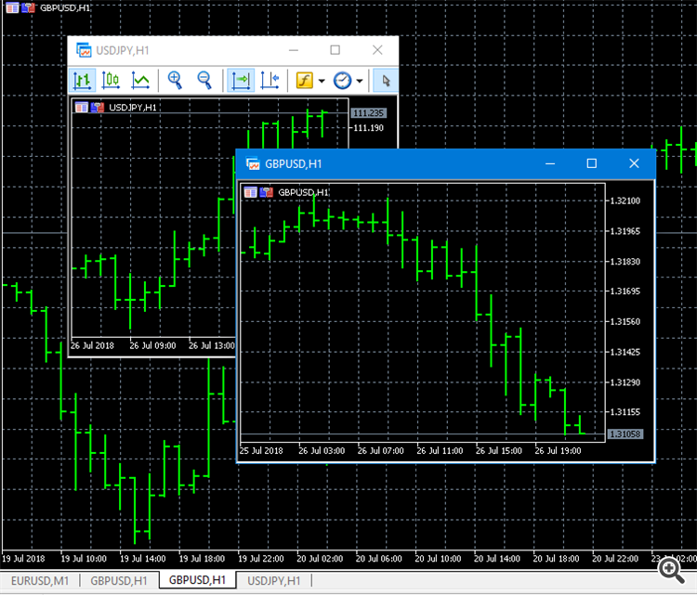Minimize the floating GBPUSD,H1 window

(550, 163)
